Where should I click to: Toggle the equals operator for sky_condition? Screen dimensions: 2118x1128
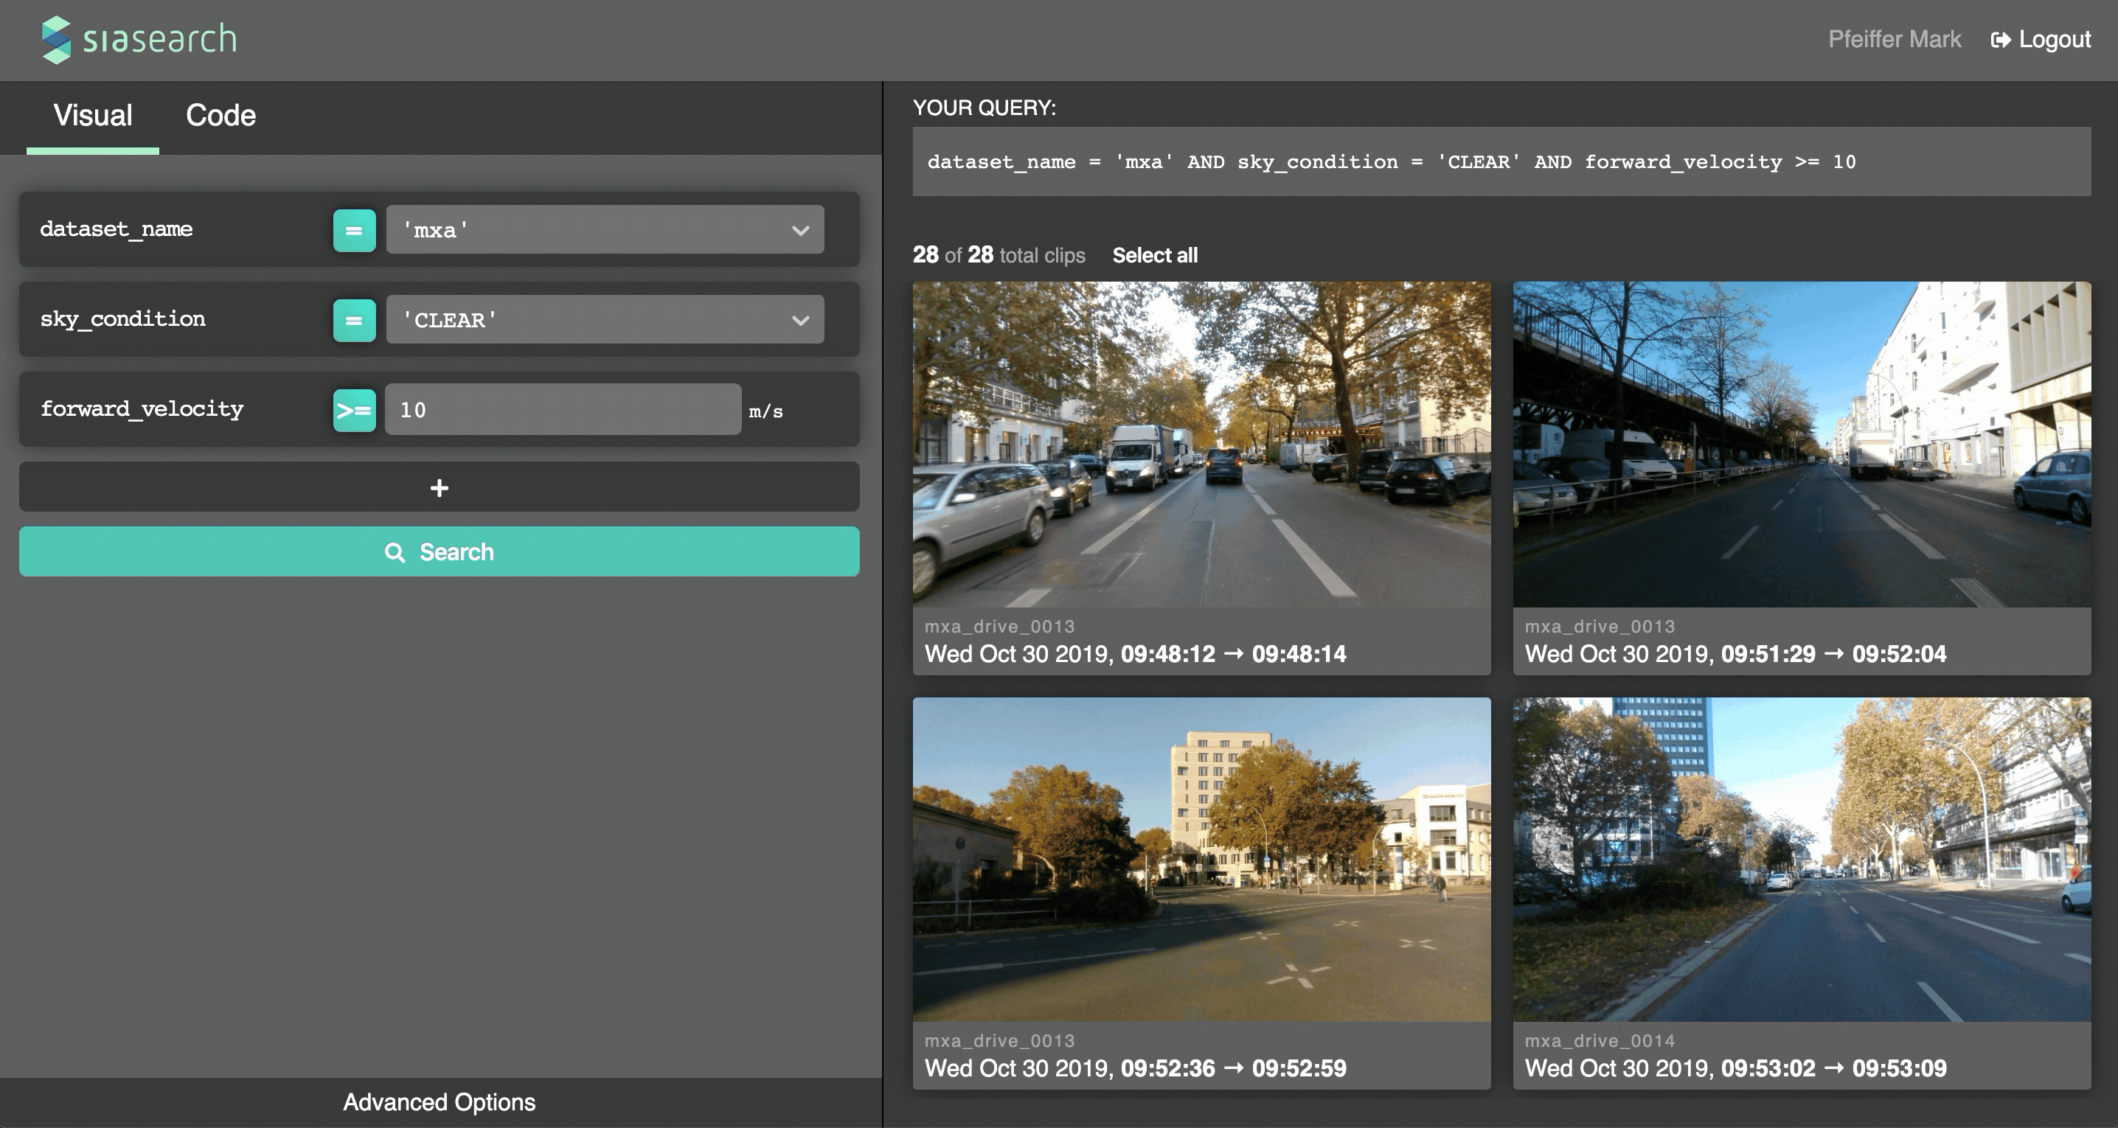tap(355, 320)
